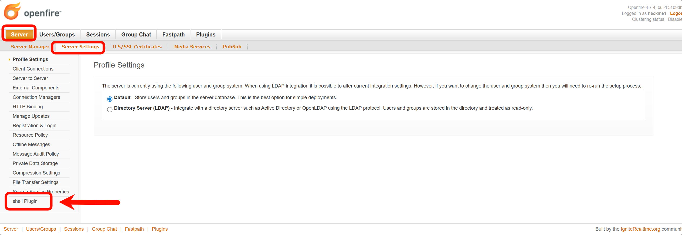Image resolution: width=682 pixels, height=235 pixels.
Task: Open HTTP Binding settings
Action: (x=28, y=107)
